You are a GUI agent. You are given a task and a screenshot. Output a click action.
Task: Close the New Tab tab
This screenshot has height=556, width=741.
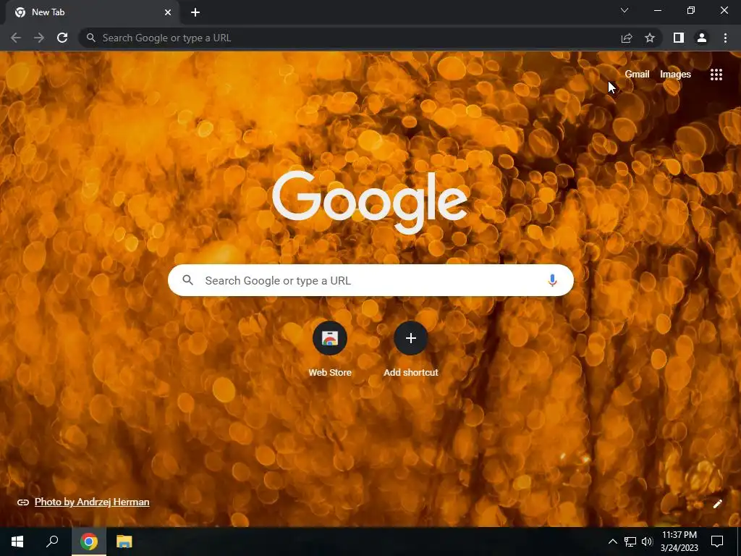[168, 12]
